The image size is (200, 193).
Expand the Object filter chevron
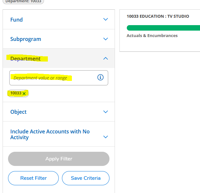(106, 112)
